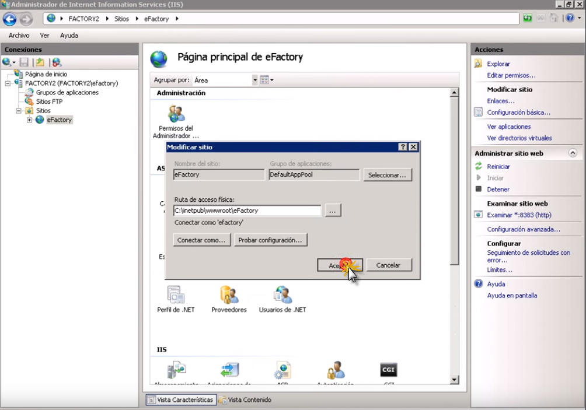Screen dimensions: 586x410
Task: Click the browse ... button for physical path
Action: (332, 211)
